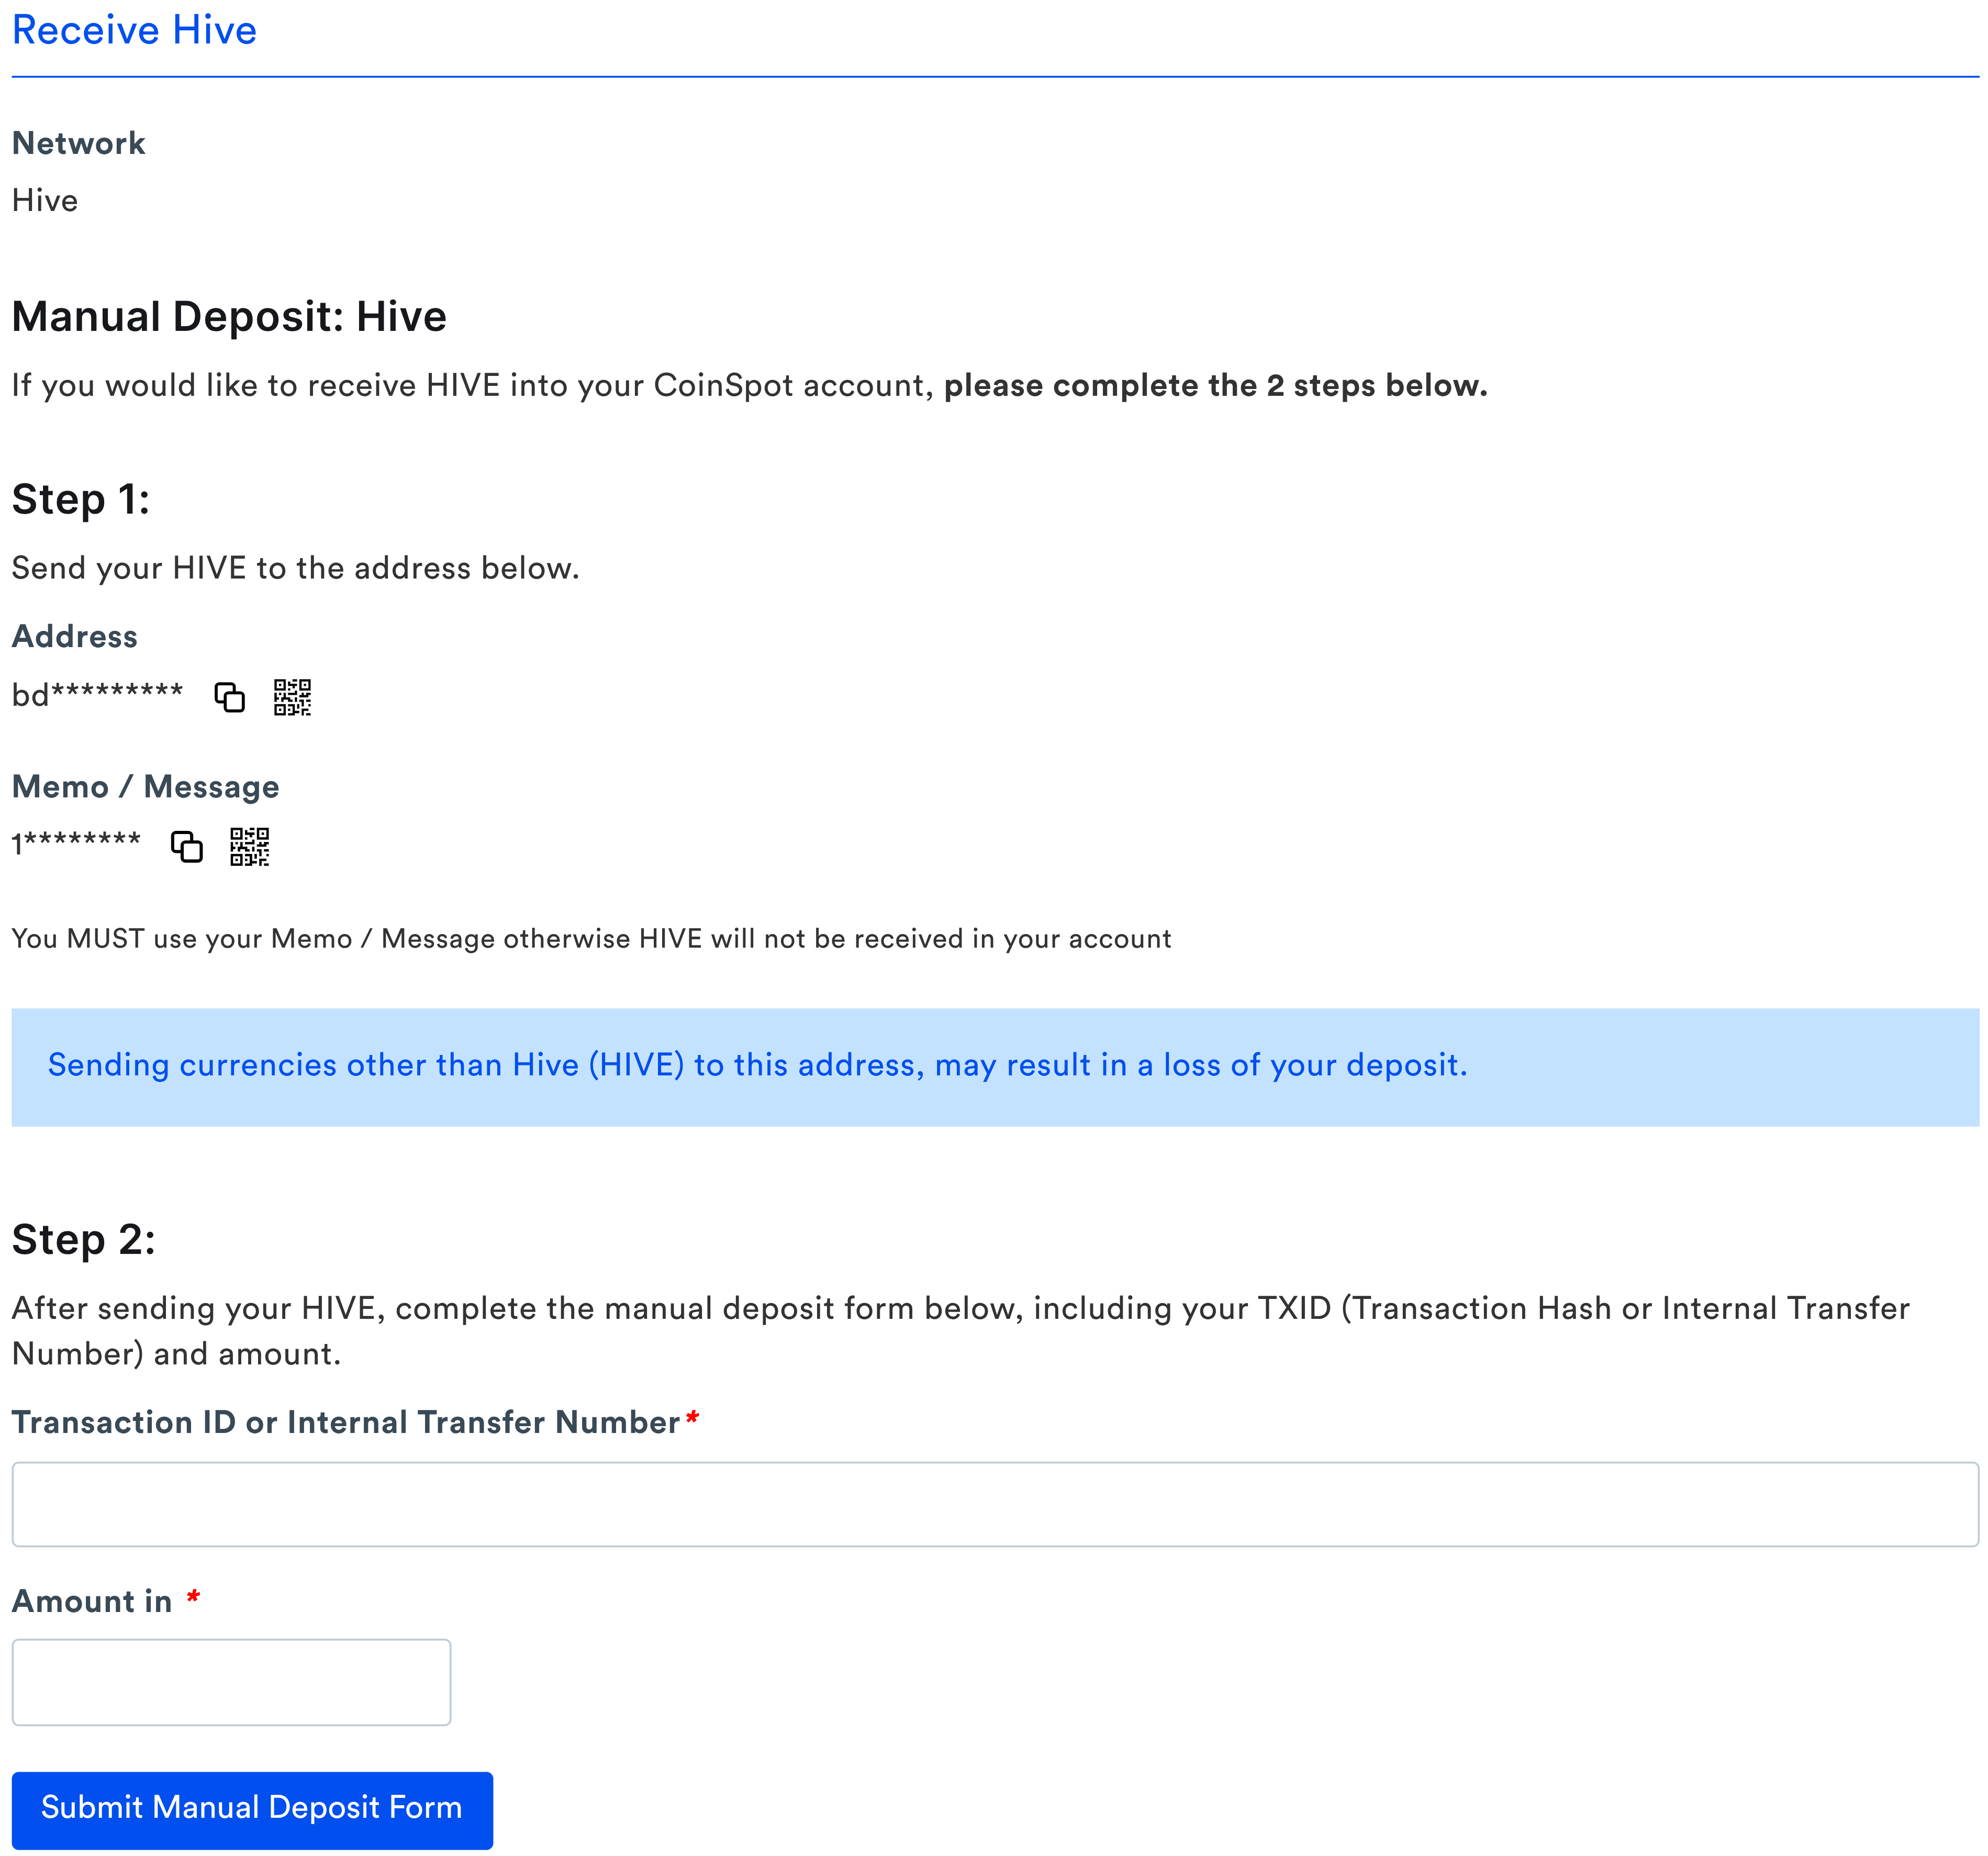Show the QR code for the Memo / Message
The width and height of the screenshot is (1988, 1856).
[250, 847]
